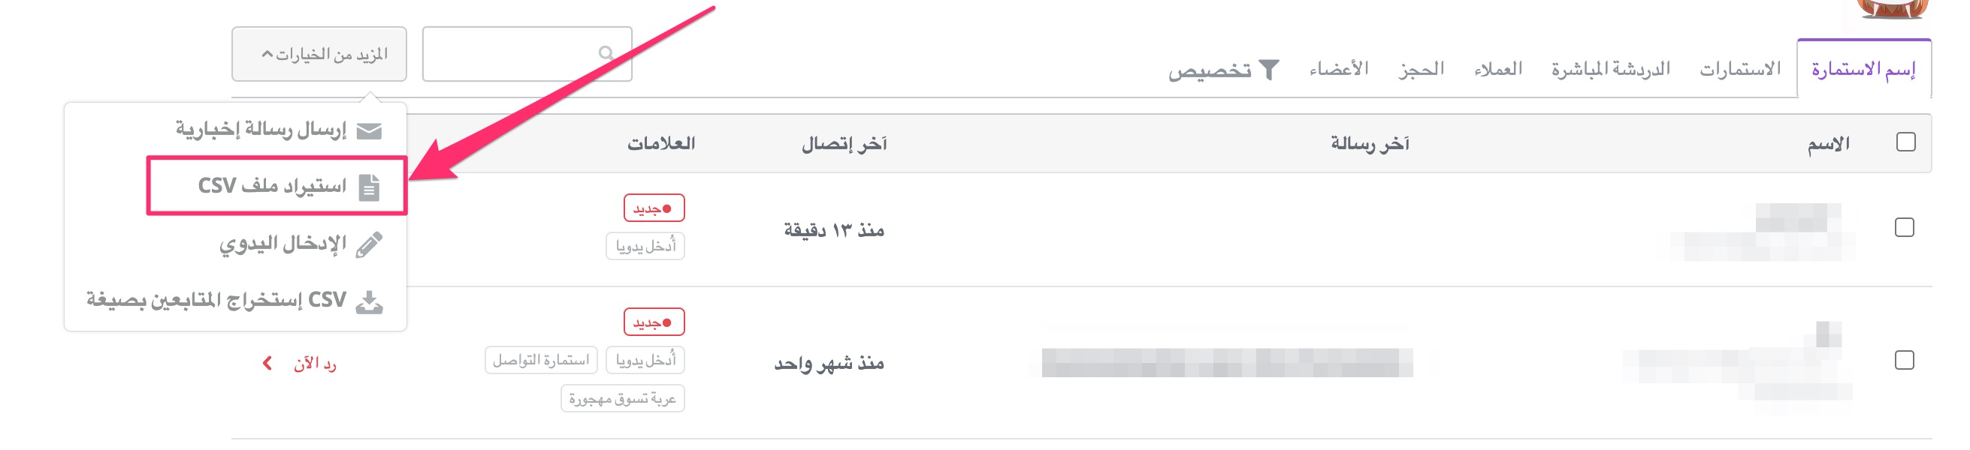This screenshot has width=1970, height=450.
Task: Focus the search input field
Action: coord(527,54)
